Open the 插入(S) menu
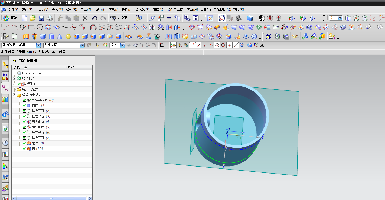385x200 pixels. [57, 10]
